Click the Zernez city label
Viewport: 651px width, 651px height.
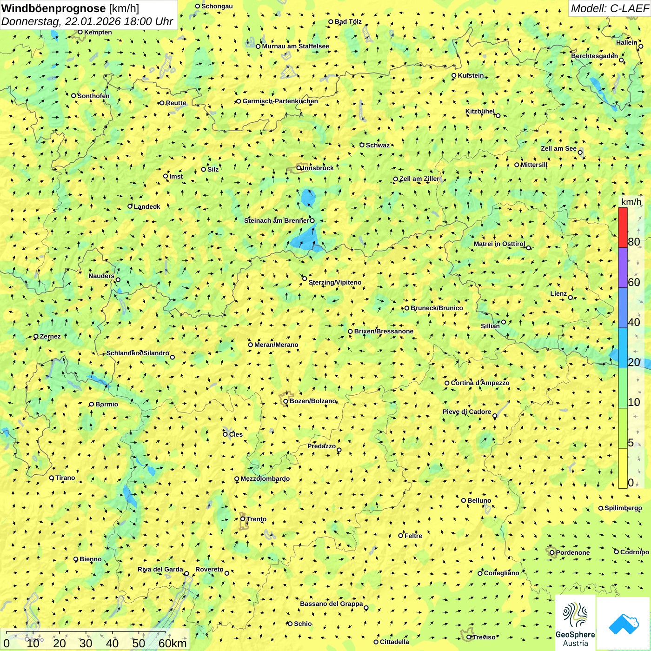point(50,336)
